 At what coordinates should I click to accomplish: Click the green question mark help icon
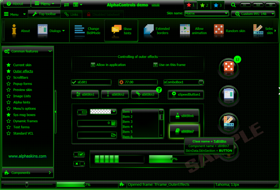[x=159, y=90]
